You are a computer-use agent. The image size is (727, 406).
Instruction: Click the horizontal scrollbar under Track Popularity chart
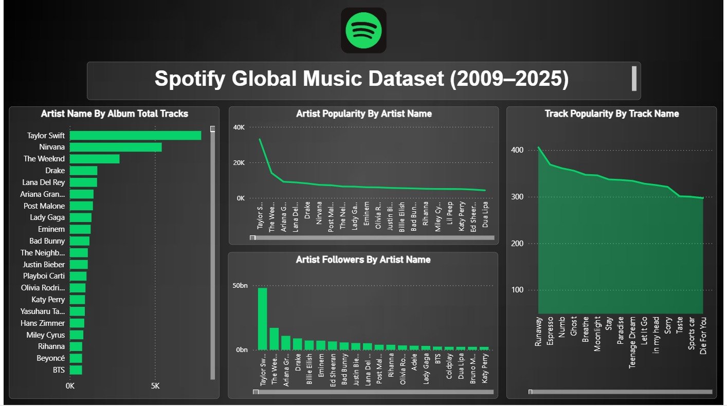pos(621,392)
